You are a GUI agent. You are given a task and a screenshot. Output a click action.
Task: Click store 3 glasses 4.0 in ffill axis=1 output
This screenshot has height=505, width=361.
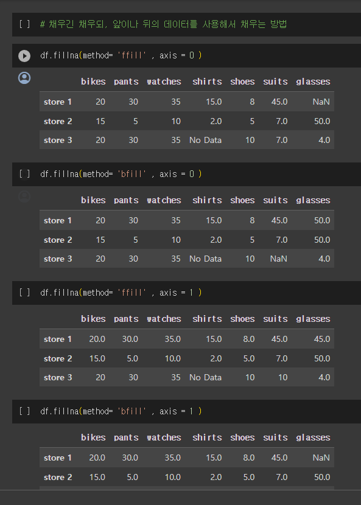(x=324, y=377)
